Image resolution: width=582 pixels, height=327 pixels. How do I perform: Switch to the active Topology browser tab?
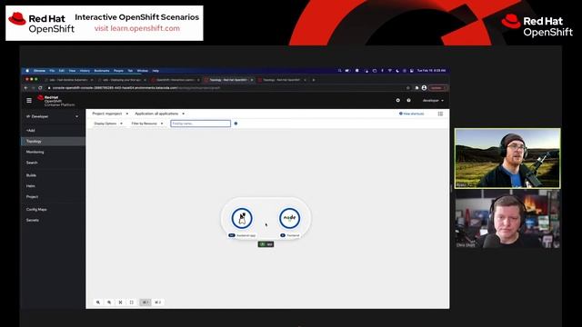point(228,80)
